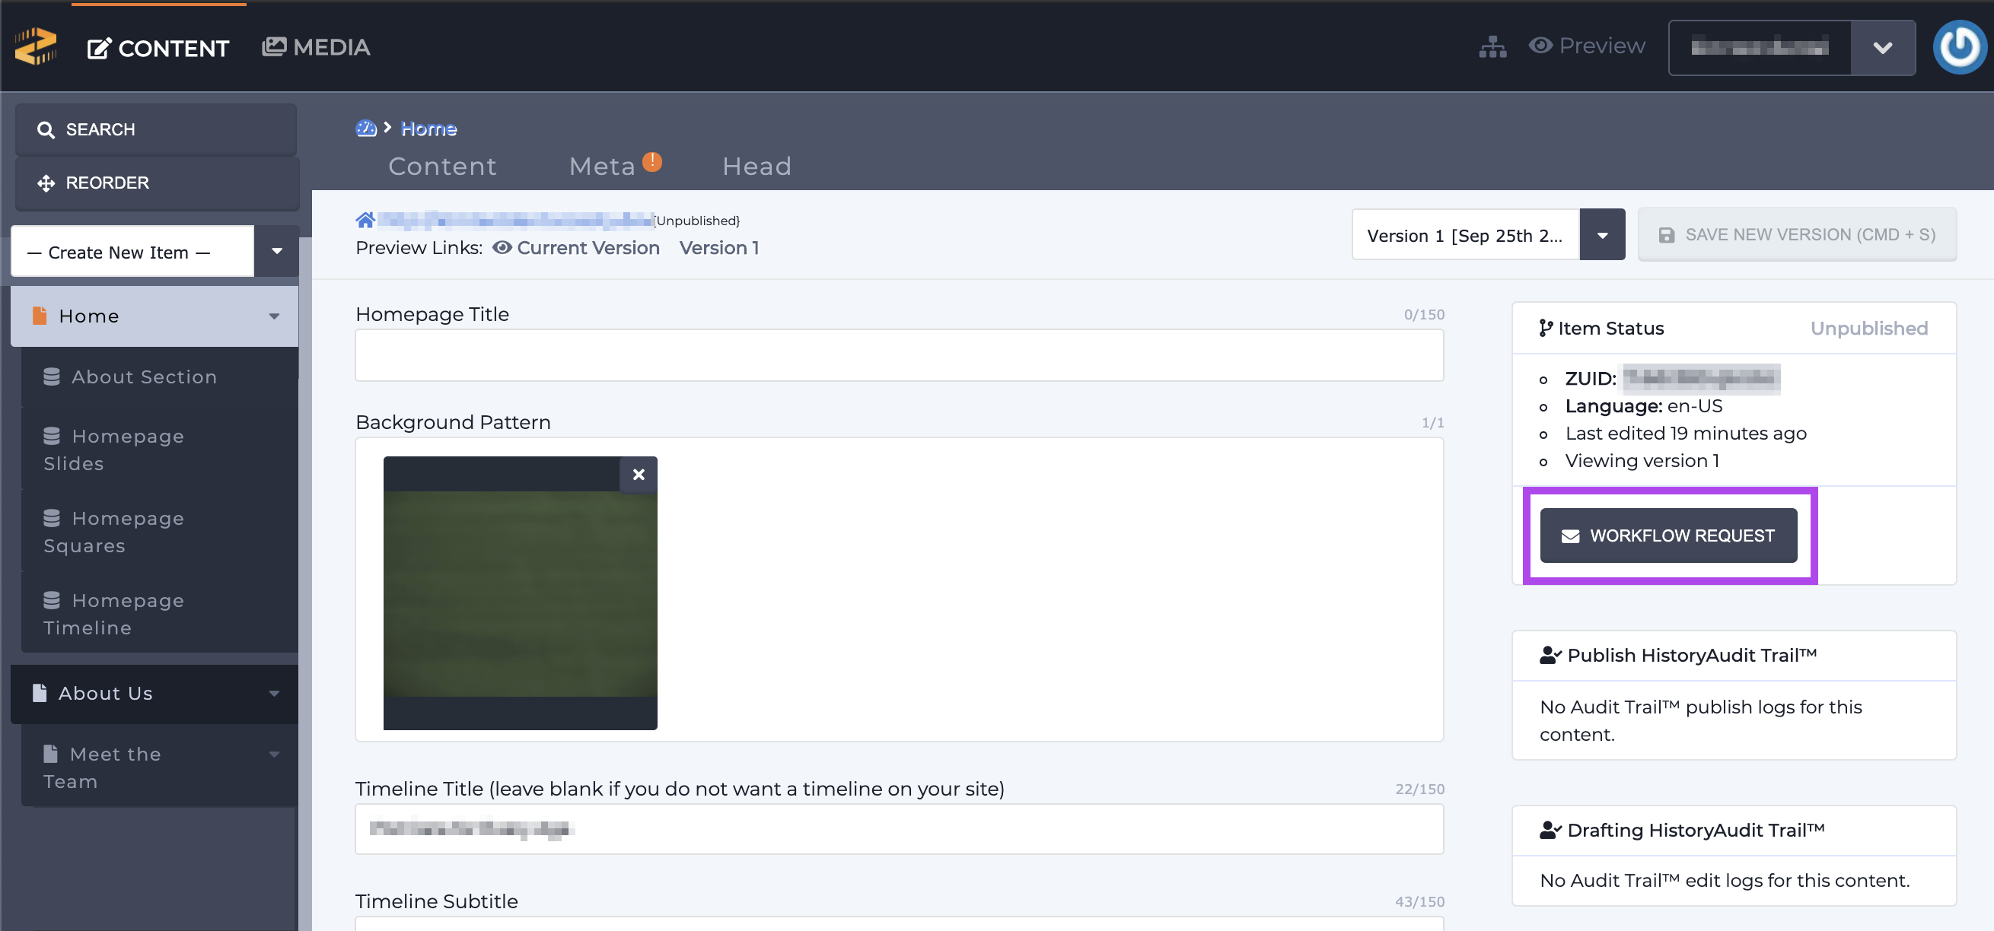This screenshot has height=931, width=1994.
Task: Click the WORKFLOW REQUEST button
Action: (1668, 535)
